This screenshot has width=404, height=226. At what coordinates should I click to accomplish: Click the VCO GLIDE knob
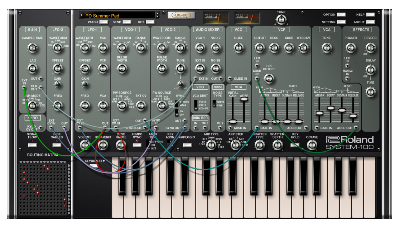click(x=239, y=48)
